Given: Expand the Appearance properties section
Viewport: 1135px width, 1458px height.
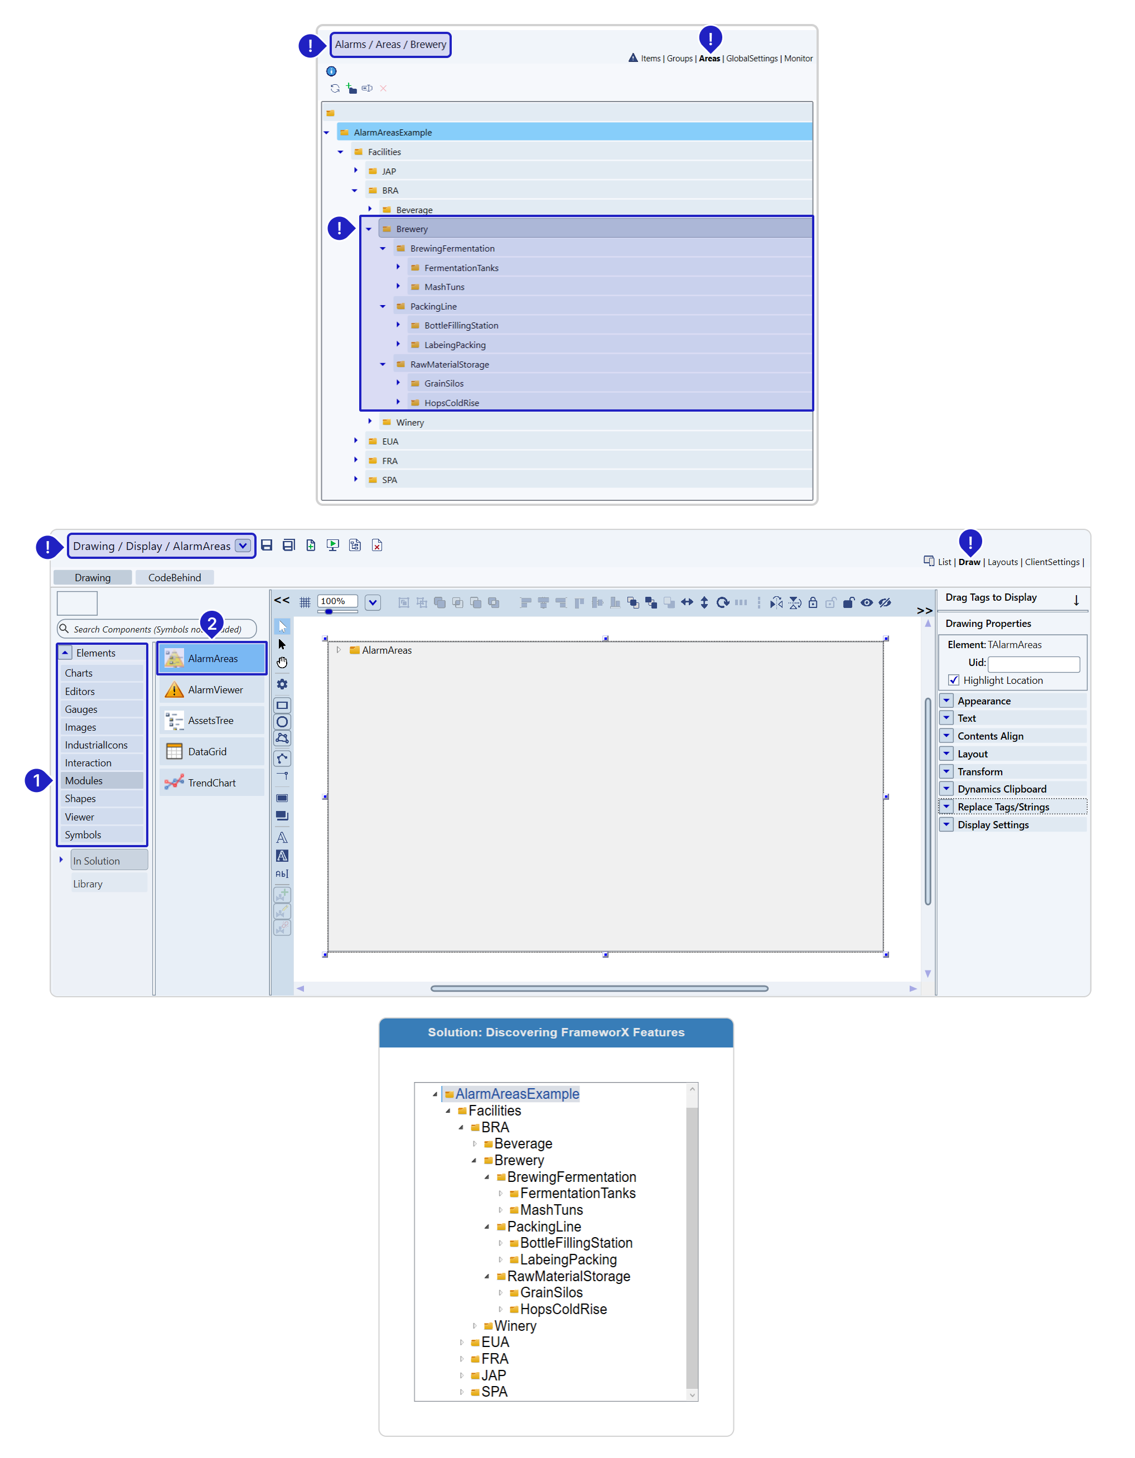Looking at the screenshot, I should coord(946,701).
